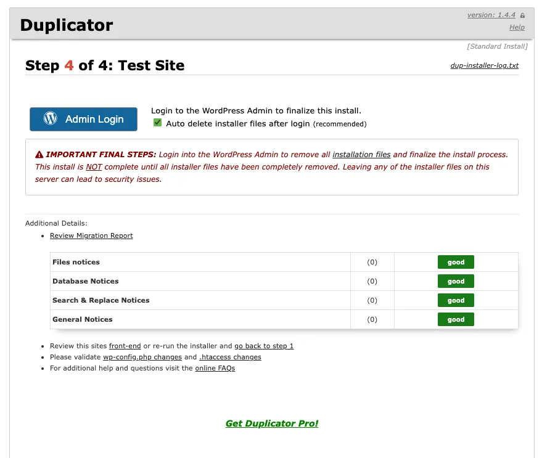Click the red warning triangle icon
Image resolution: width=542 pixels, height=458 pixels.
(39, 155)
